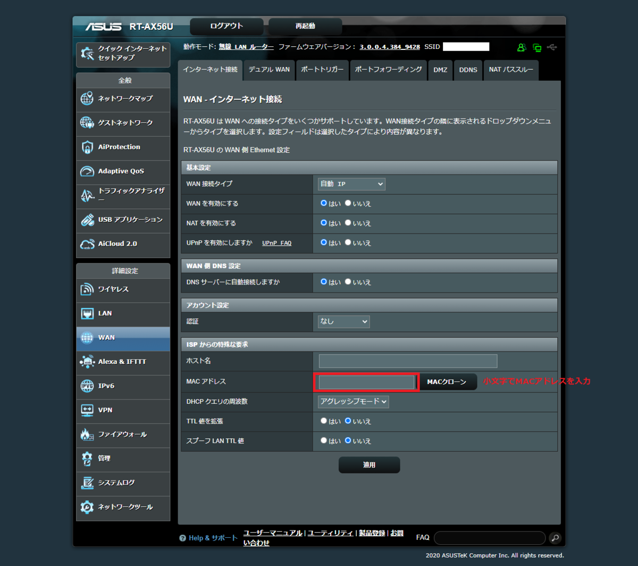
Task: Open the 無線 LAN ルーター operation mode link
Action: point(246,47)
